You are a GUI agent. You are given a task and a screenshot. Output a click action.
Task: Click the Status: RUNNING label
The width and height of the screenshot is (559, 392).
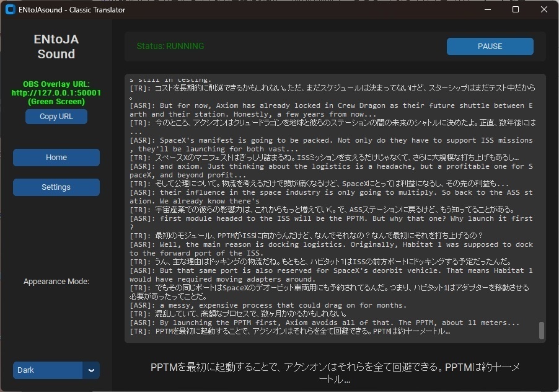[170, 46]
